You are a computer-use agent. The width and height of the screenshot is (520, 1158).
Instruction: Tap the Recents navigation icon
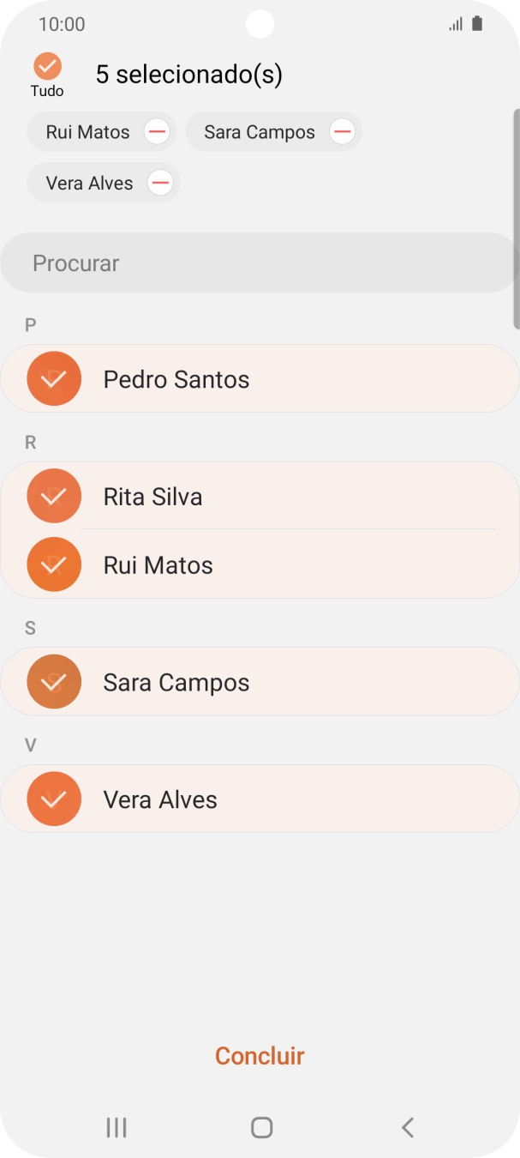116,1128
